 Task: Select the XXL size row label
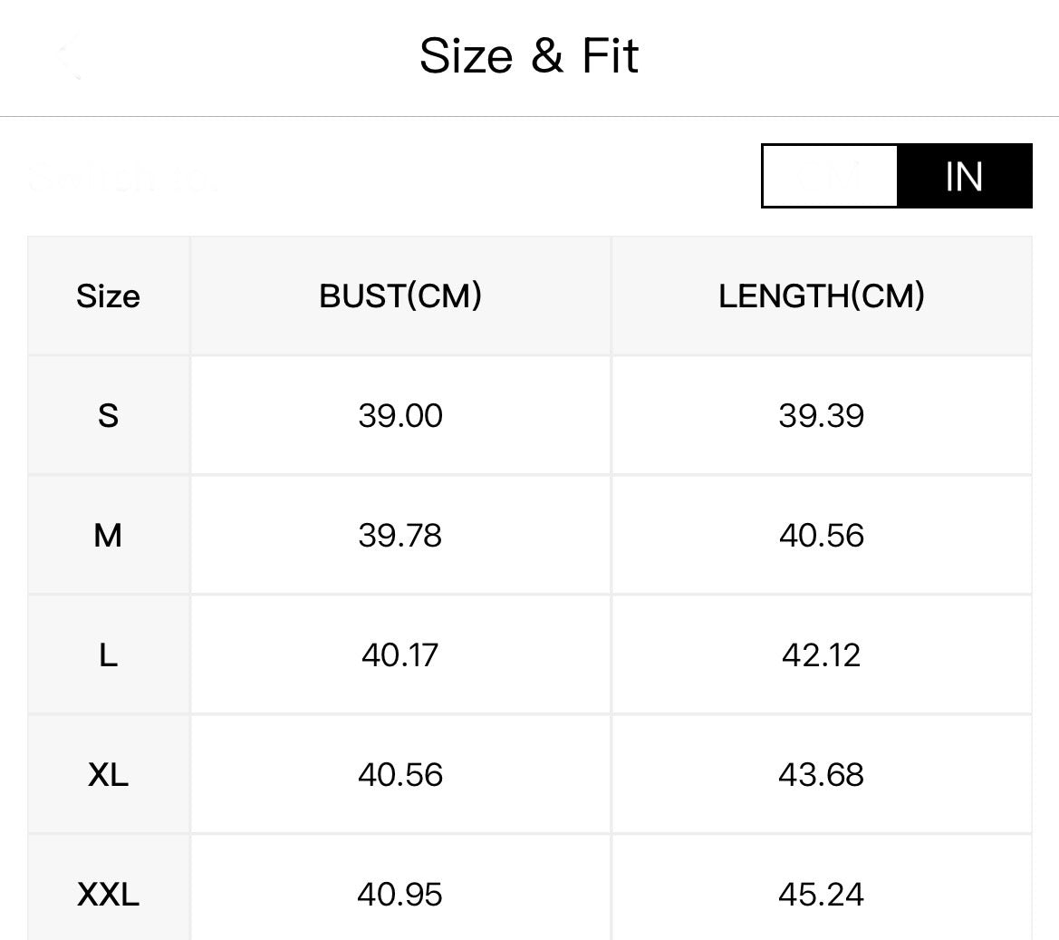pos(109,895)
